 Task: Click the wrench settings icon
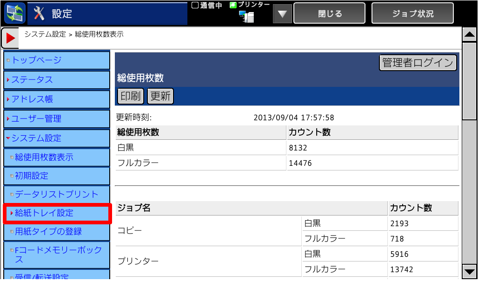[x=40, y=13]
